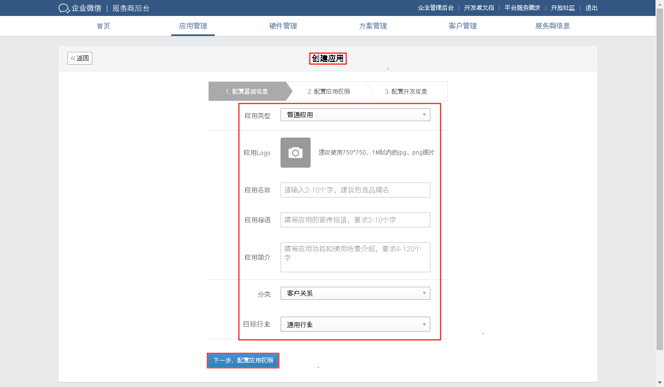The height and width of the screenshot is (387, 664).
Task: Open the 目标行业 dropdown
Action: click(355, 324)
